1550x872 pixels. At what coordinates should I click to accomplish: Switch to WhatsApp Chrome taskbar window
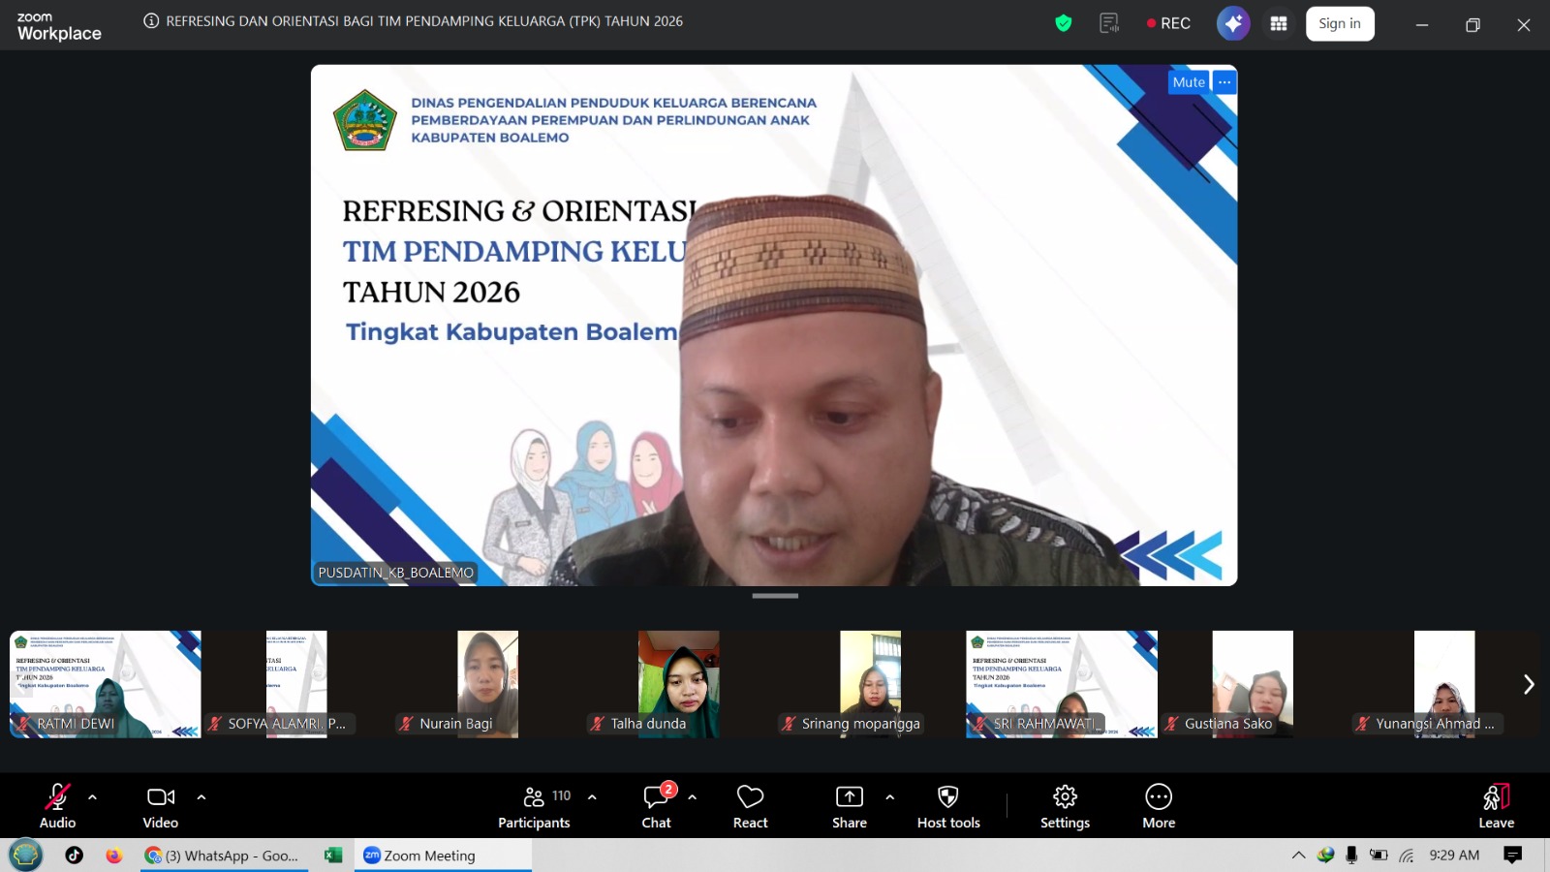[x=224, y=855]
